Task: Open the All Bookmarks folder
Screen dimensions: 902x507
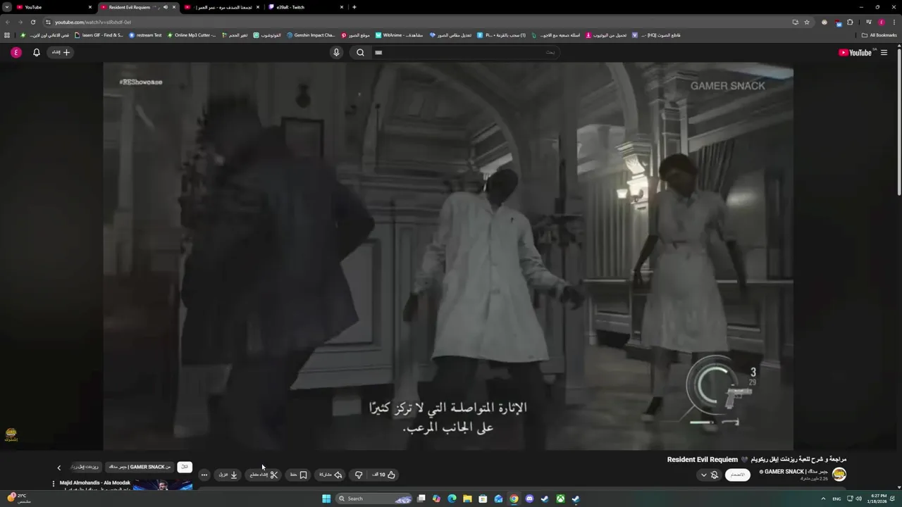Action: tap(879, 35)
